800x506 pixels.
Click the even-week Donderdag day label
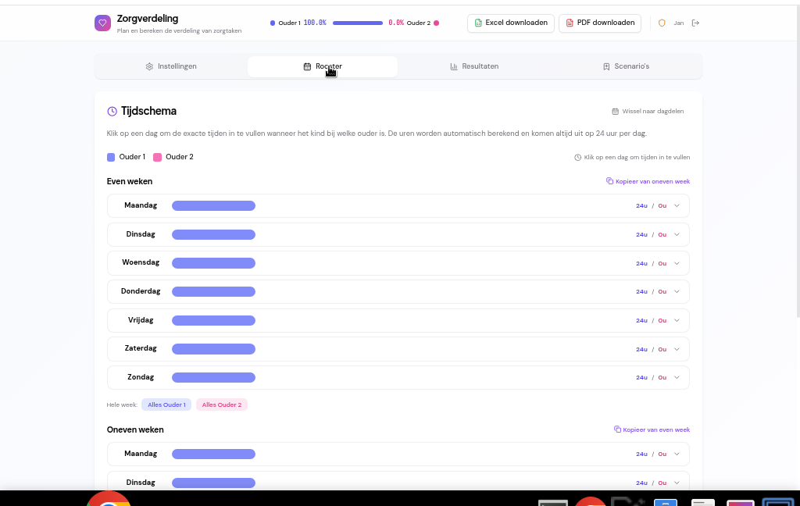click(x=141, y=291)
